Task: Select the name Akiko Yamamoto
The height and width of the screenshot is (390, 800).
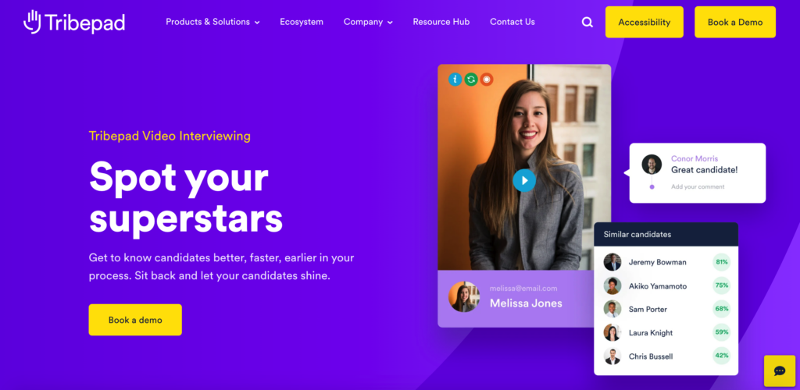Action: point(658,286)
